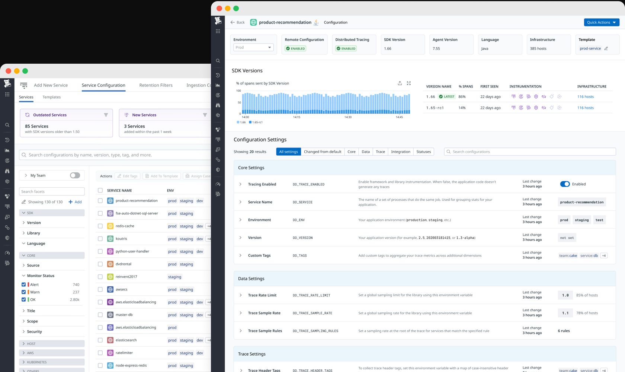This screenshot has width=625, height=372.
Task: Expand SDK spans chart to fullscreen
Action: point(409,83)
